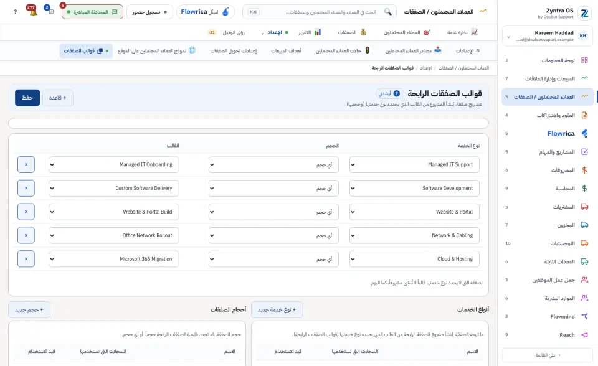The width and height of the screenshot is (598, 366).
Task: Click the search magnifier icon
Action: click(x=388, y=12)
